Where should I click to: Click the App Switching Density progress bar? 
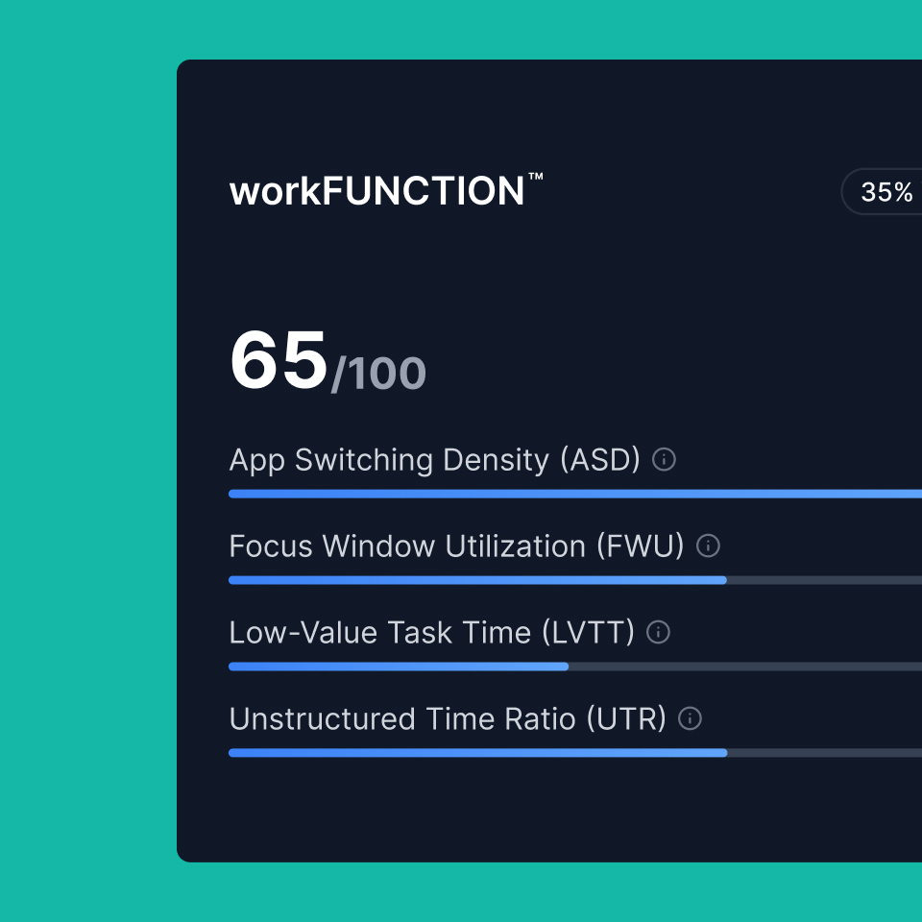point(575,494)
